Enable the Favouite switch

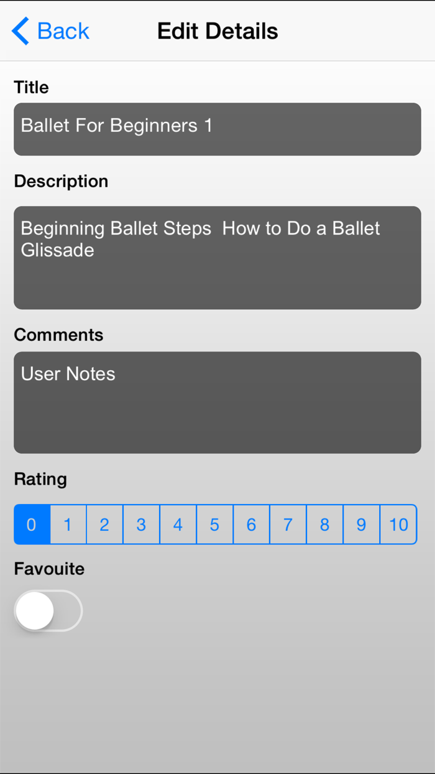48,610
